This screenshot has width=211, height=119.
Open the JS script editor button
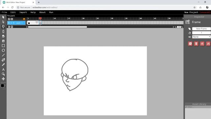(208, 44)
